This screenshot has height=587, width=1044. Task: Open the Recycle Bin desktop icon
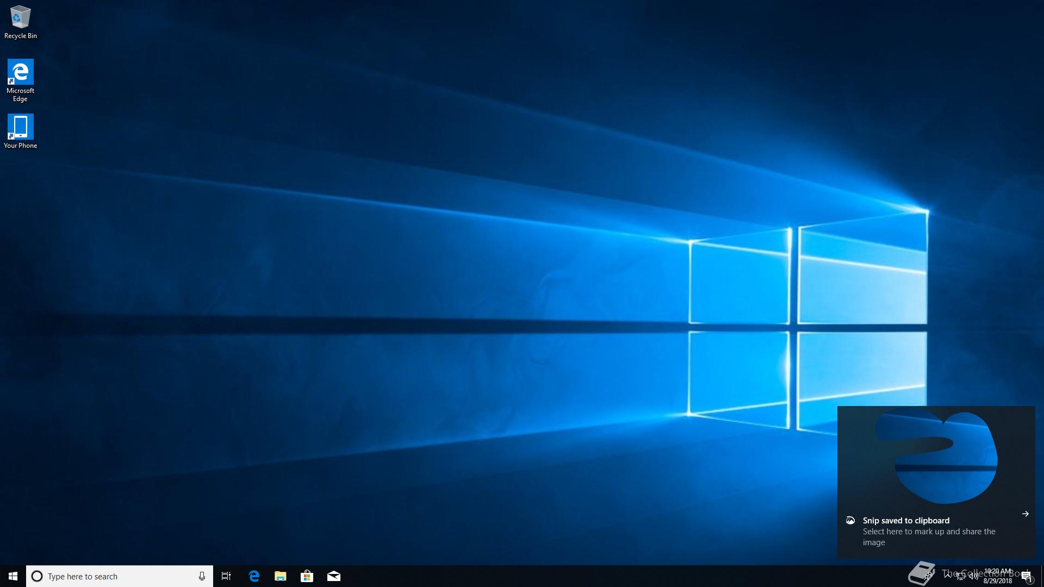coord(21,23)
